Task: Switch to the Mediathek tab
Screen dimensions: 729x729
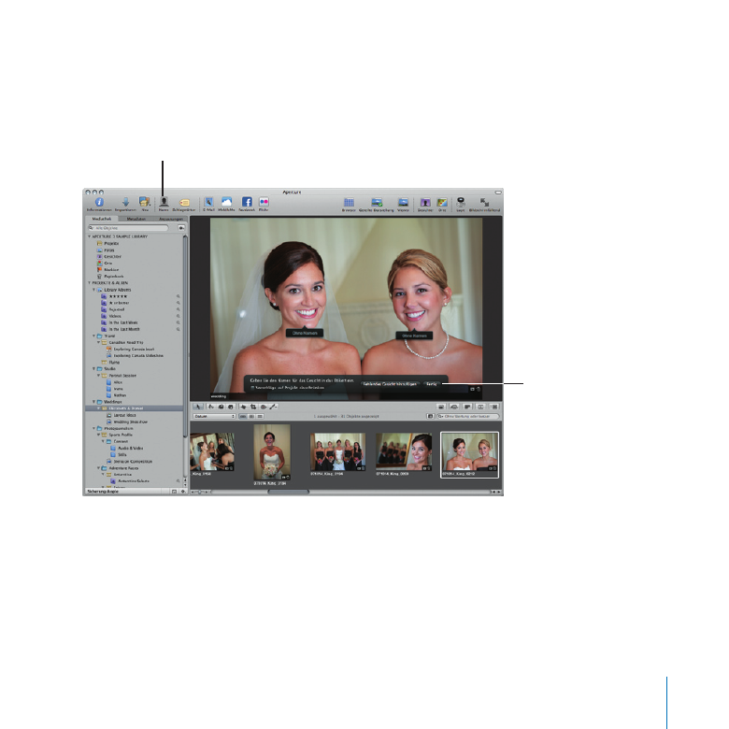Action: tap(102, 219)
